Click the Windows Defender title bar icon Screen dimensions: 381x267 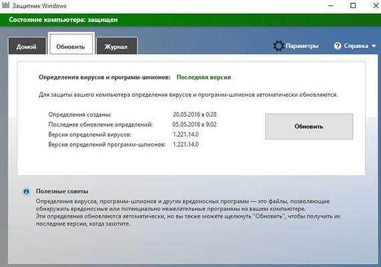[5, 5]
